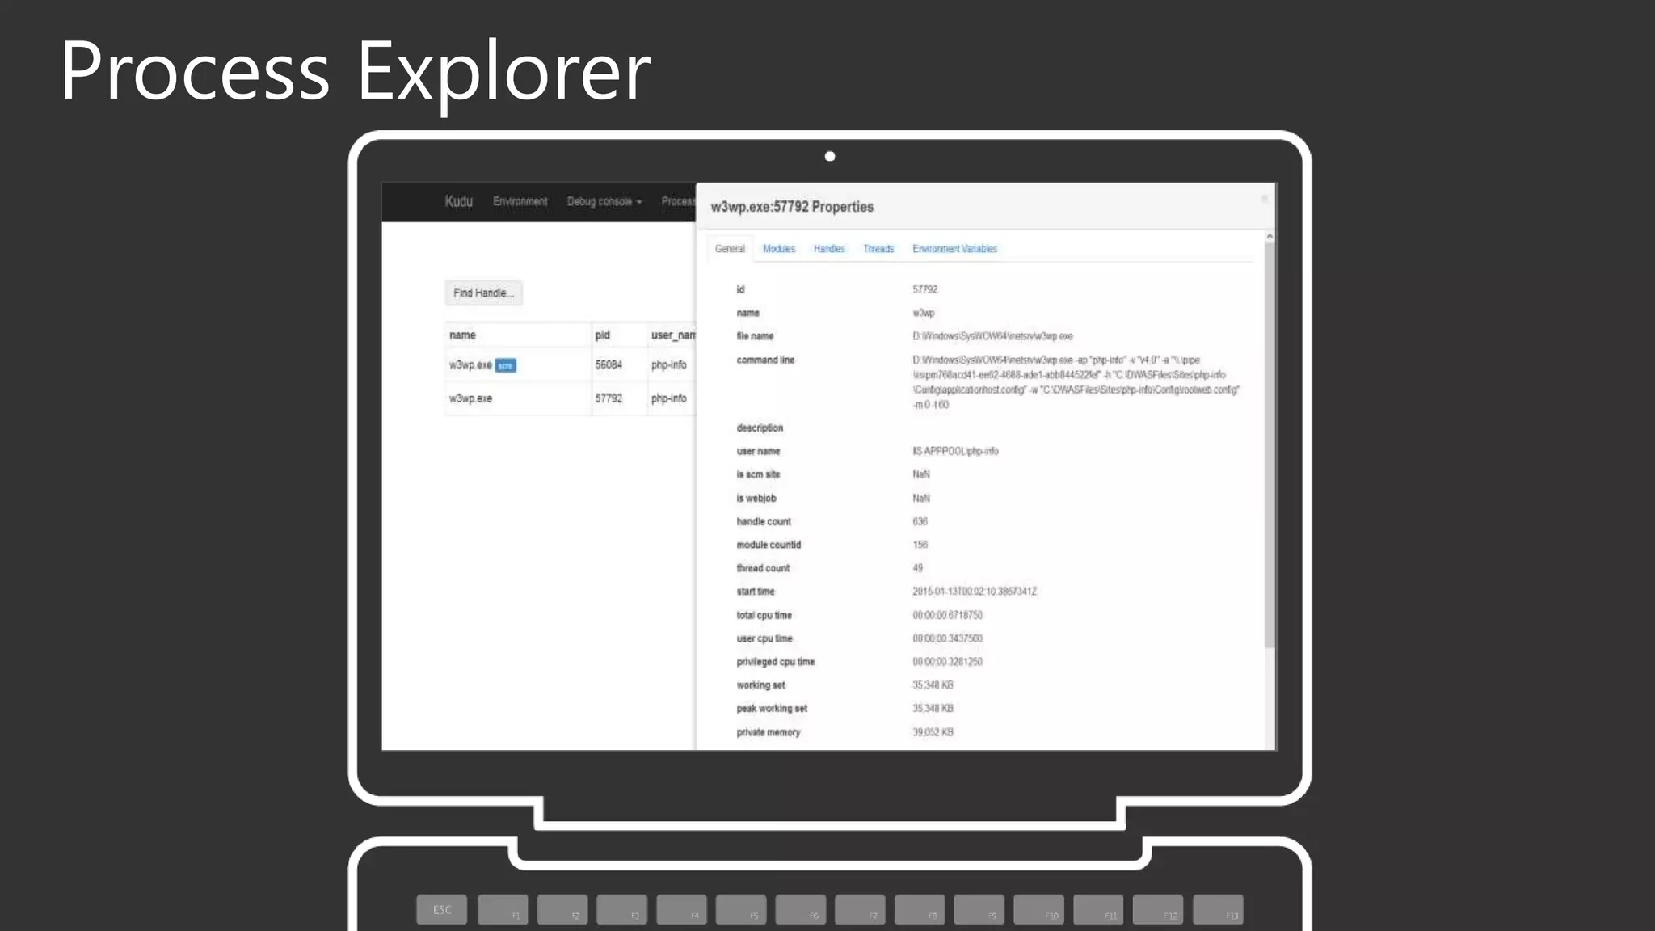Click php-info in the 56084 row
1655x931 pixels.
click(x=668, y=365)
